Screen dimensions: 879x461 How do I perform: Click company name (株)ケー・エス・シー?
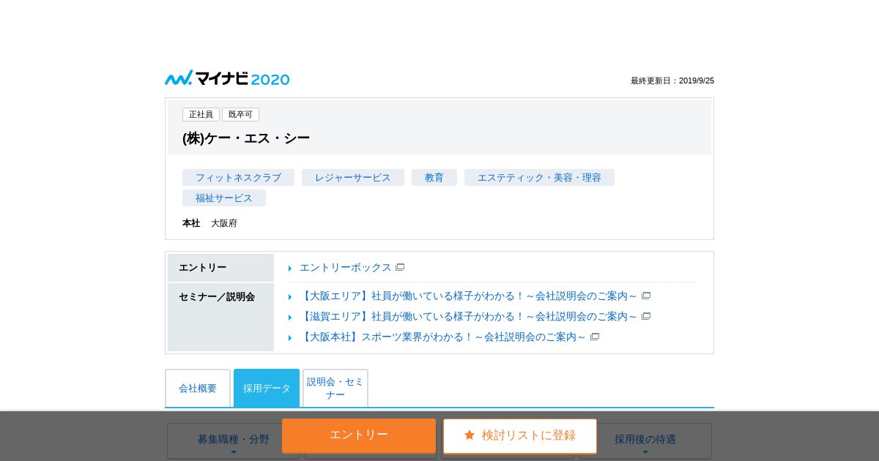tap(246, 138)
